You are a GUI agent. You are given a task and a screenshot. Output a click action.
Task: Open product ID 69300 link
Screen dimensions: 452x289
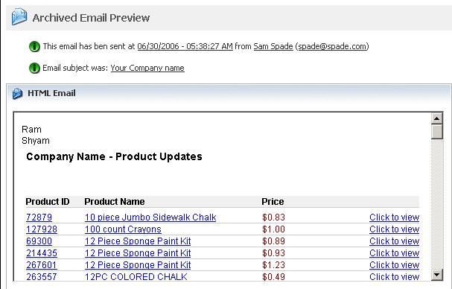point(39,241)
